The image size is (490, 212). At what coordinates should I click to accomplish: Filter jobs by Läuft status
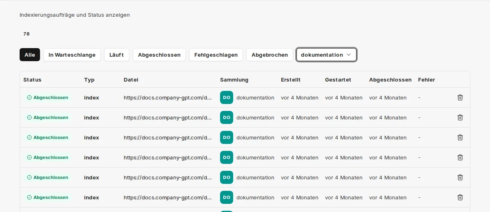[117, 55]
